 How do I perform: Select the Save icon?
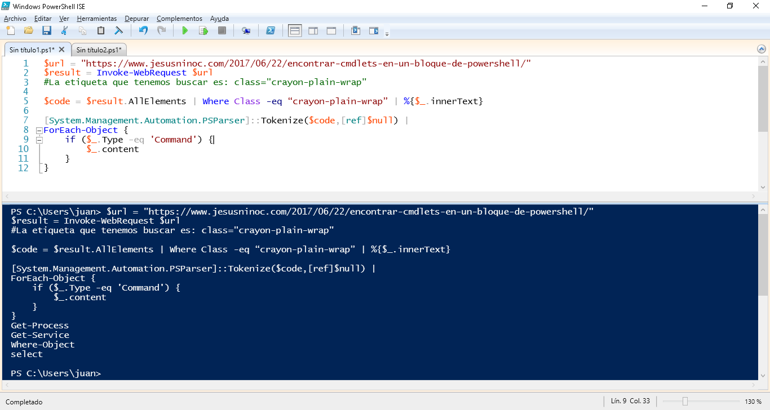[46, 30]
